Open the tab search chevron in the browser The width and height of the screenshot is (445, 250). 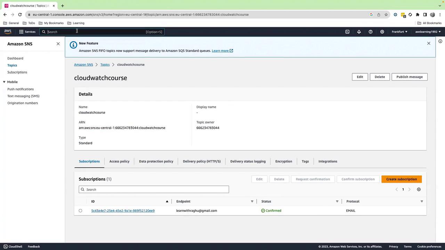[x=440, y=6]
